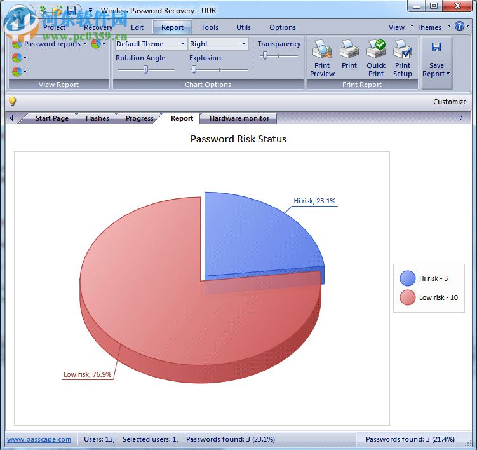The height and width of the screenshot is (450, 477).
Task: Adjust the Explosion slider
Action: tap(194, 70)
